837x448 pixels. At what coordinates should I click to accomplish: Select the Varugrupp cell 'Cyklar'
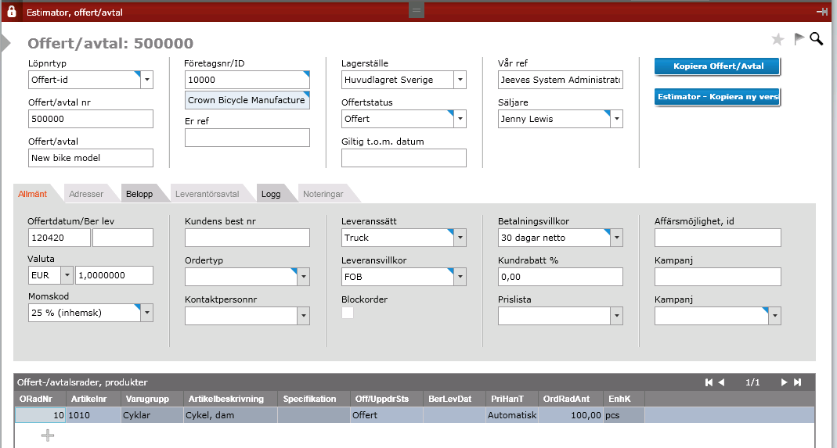pyautogui.click(x=152, y=415)
